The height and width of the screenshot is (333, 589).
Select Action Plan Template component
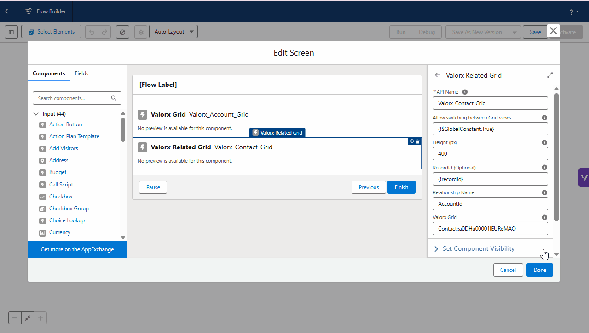tap(74, 136)
